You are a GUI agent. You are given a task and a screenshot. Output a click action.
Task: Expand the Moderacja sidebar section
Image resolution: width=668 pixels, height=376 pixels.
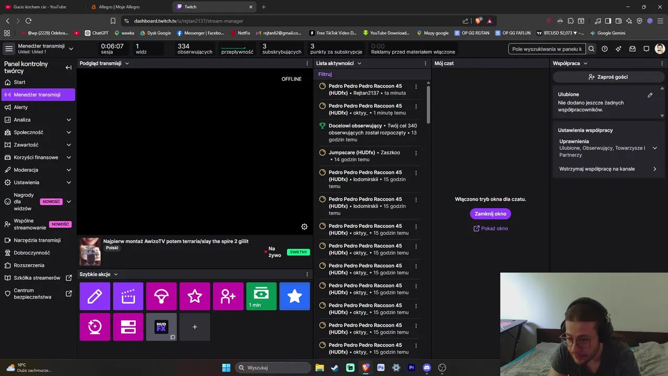pos(68,170)
